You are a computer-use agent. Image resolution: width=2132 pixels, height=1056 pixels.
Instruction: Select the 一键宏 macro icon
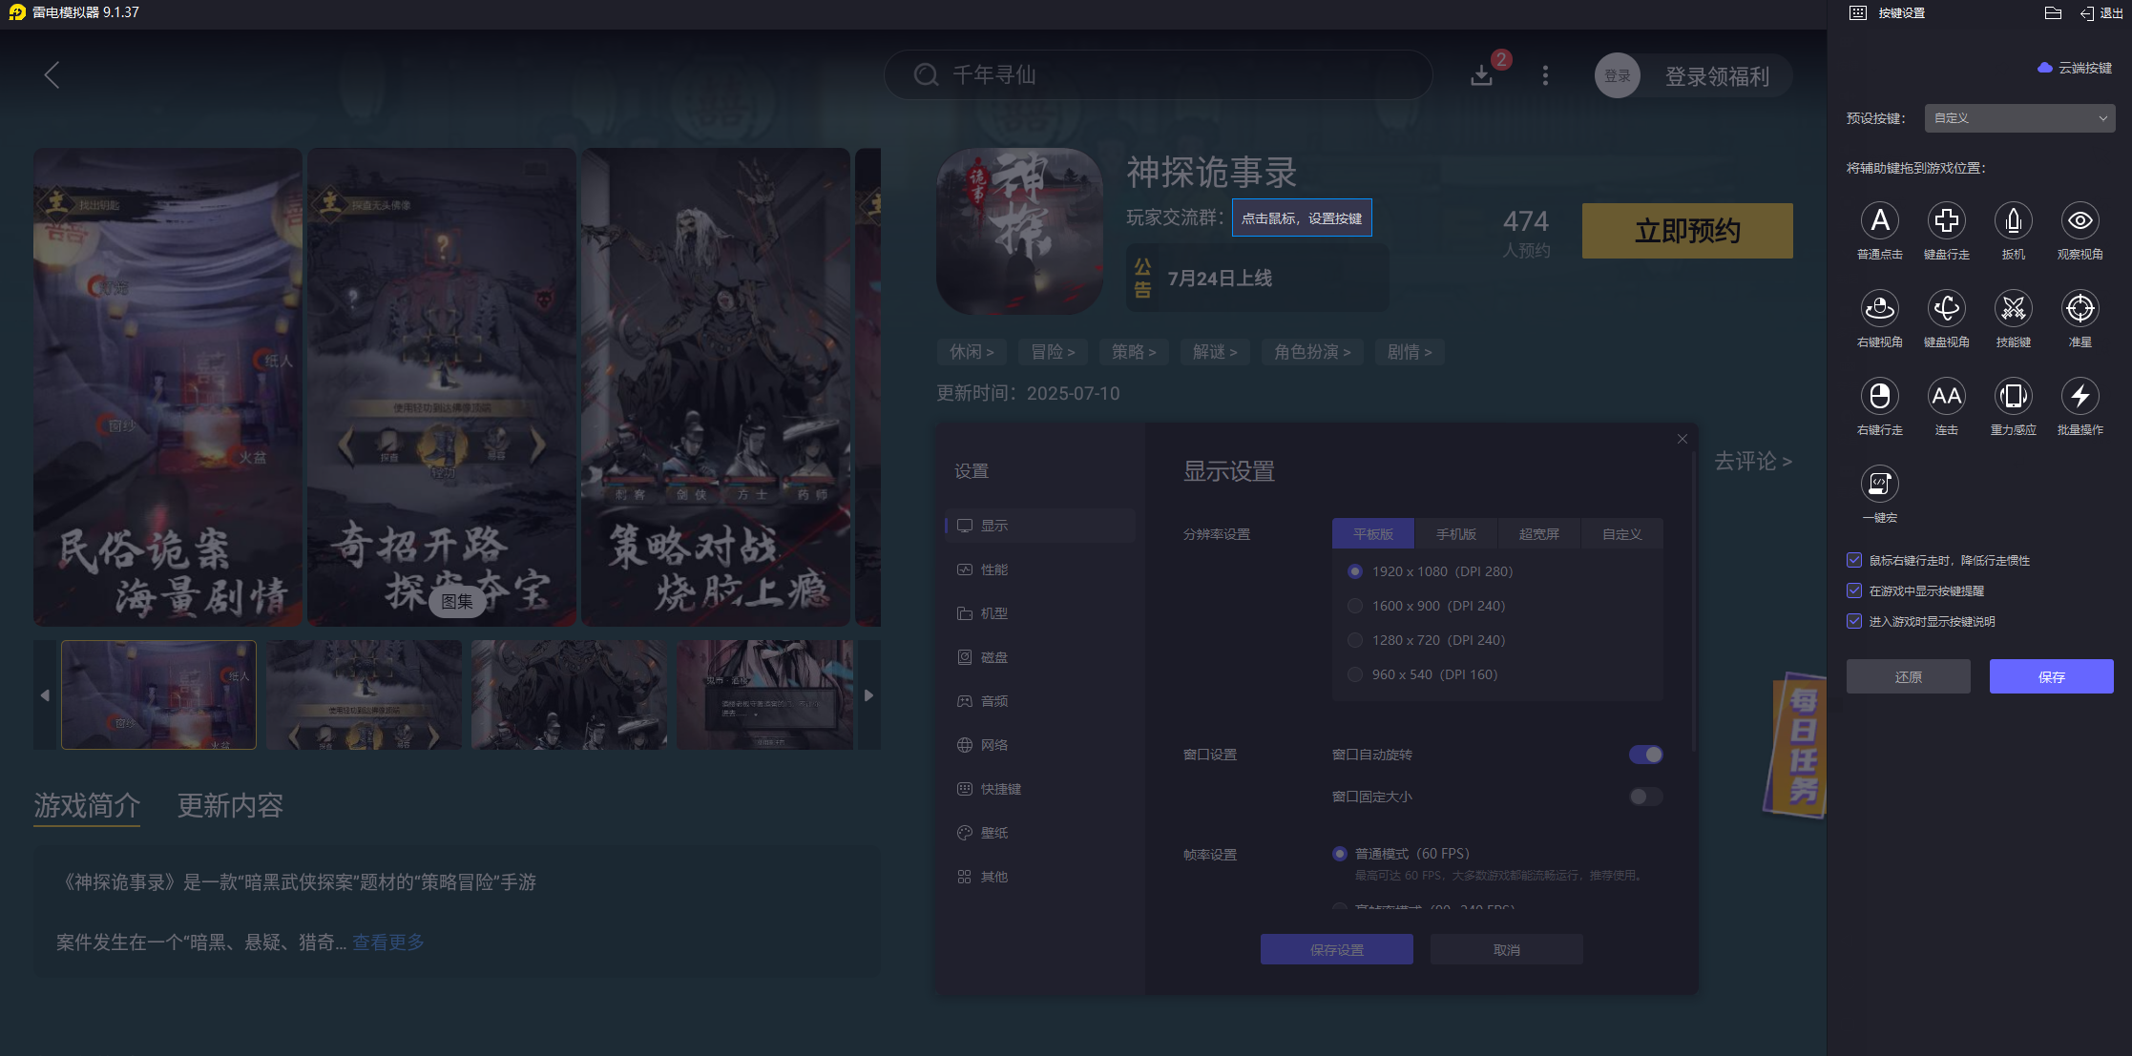[1879, 484]
